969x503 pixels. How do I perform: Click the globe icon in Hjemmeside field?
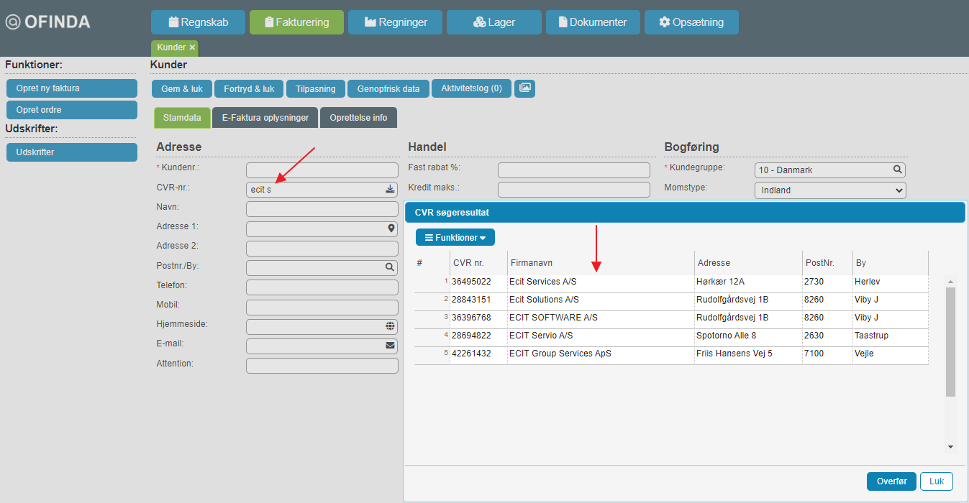tap(390, 326)
